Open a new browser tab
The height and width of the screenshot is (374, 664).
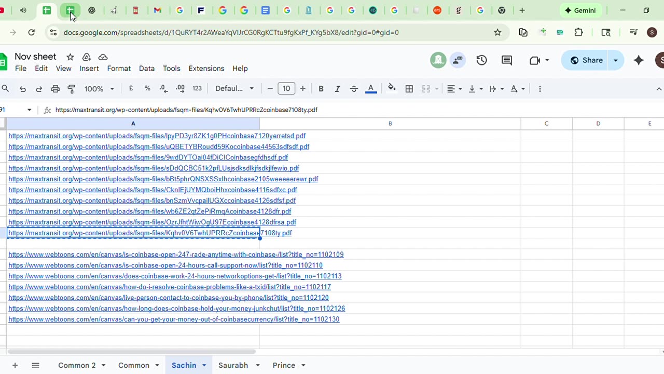pyautogui.click(x=522, y=10)
